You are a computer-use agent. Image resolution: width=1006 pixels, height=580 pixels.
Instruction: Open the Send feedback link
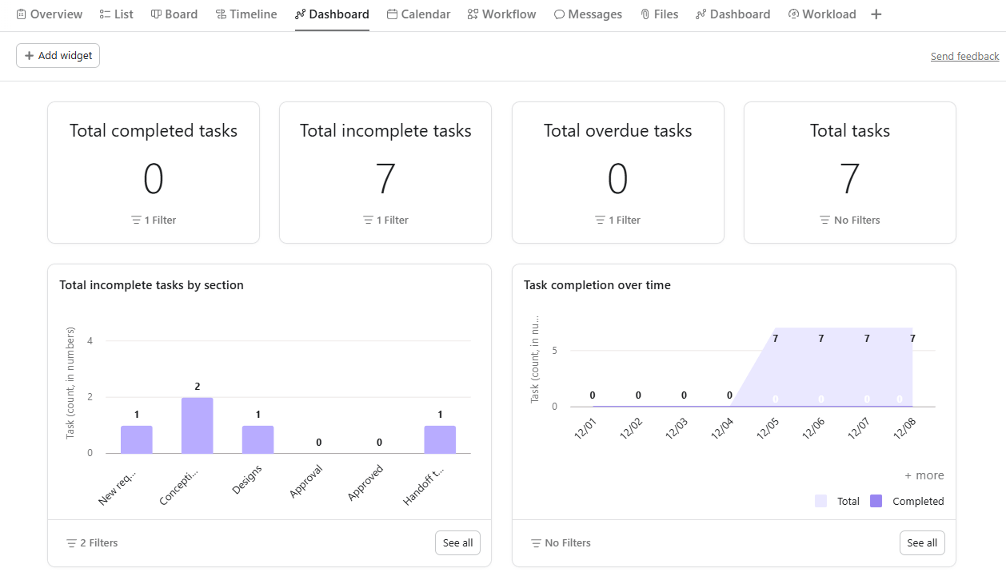click(x=964, y=55)
